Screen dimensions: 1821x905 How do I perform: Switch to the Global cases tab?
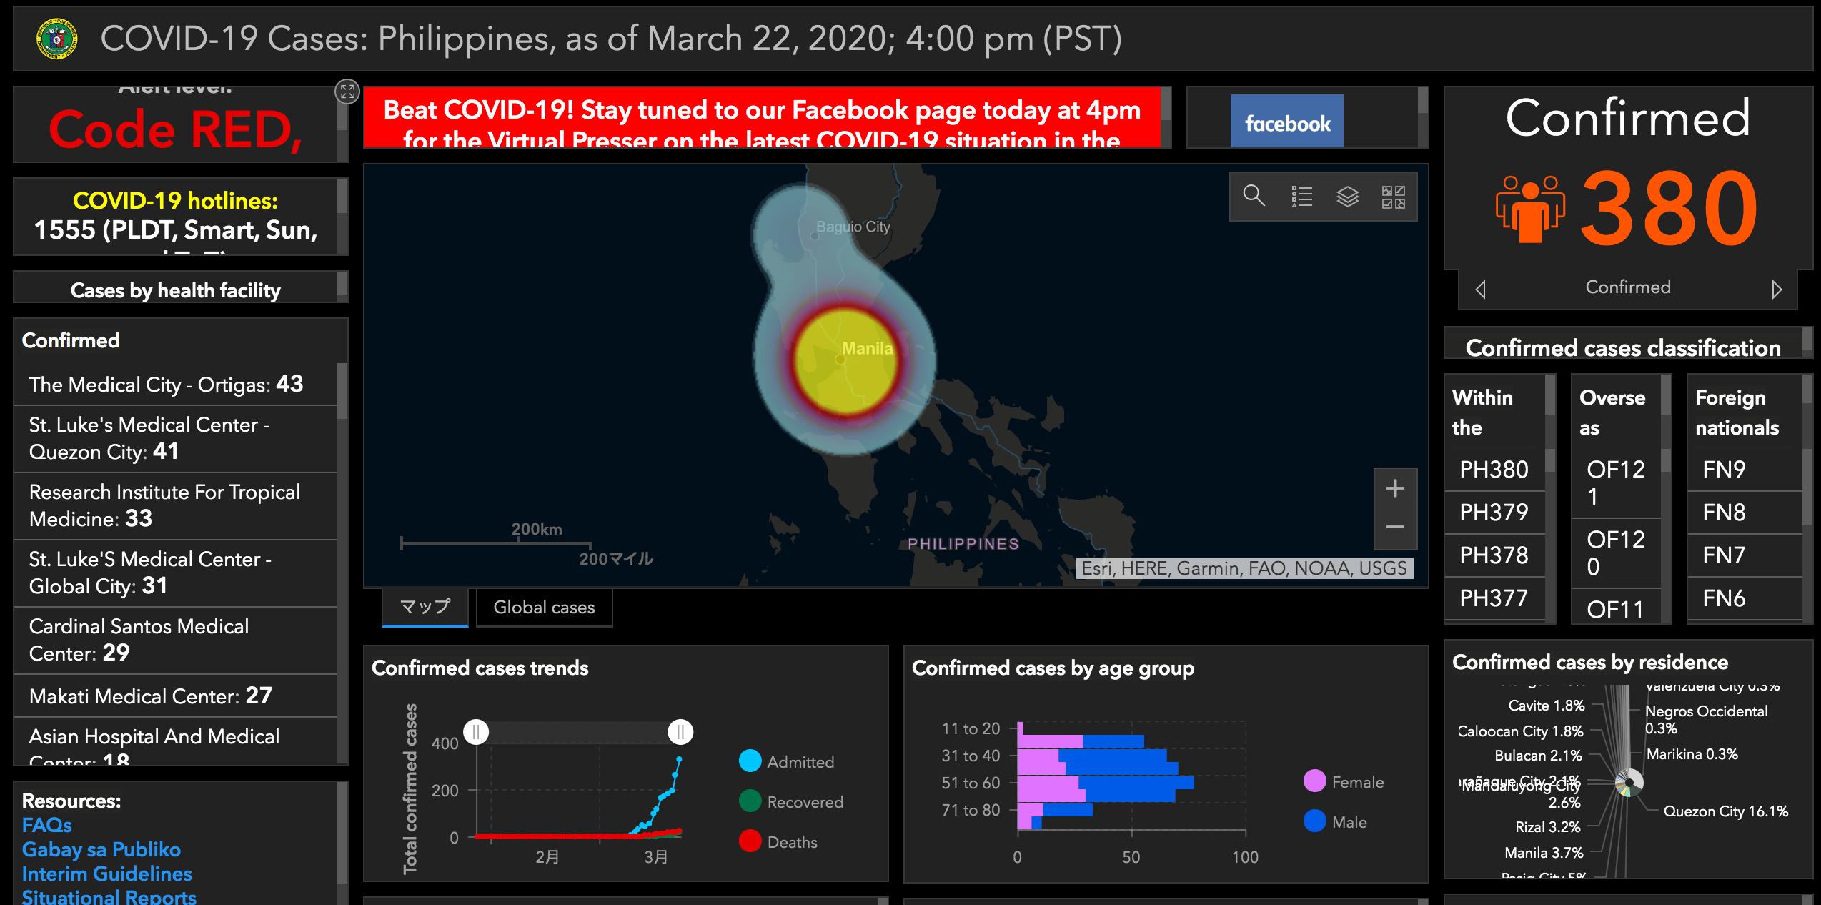[544, 607]
